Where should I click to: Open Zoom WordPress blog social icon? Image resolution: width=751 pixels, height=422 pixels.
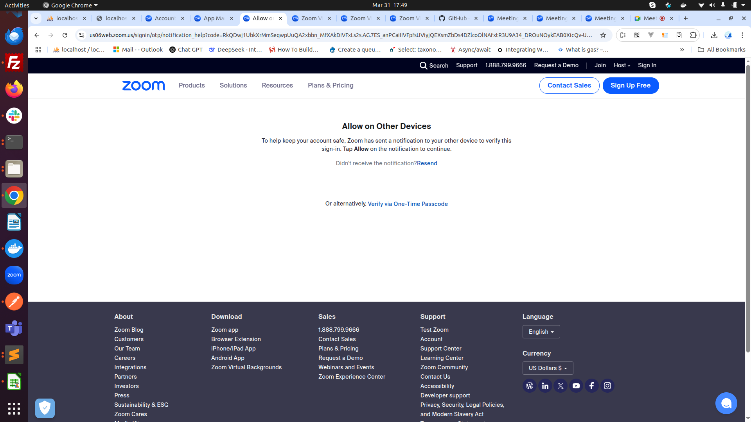tap(530, 386)
